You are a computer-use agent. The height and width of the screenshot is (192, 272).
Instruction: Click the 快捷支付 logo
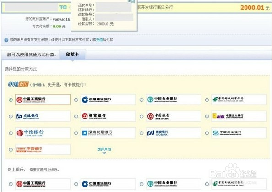(x=18, y=84)
